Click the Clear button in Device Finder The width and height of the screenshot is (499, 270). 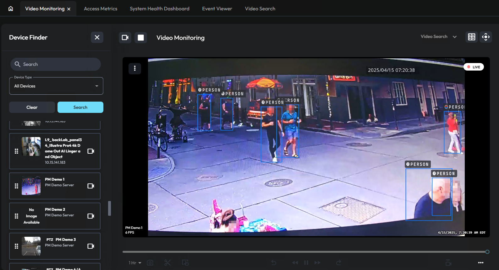pyautogui.click(x=32, y=107)
